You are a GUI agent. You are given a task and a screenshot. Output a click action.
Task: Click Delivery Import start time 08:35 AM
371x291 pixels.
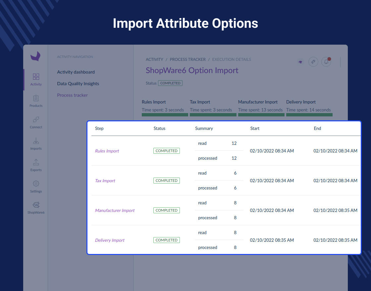(272, 240)
